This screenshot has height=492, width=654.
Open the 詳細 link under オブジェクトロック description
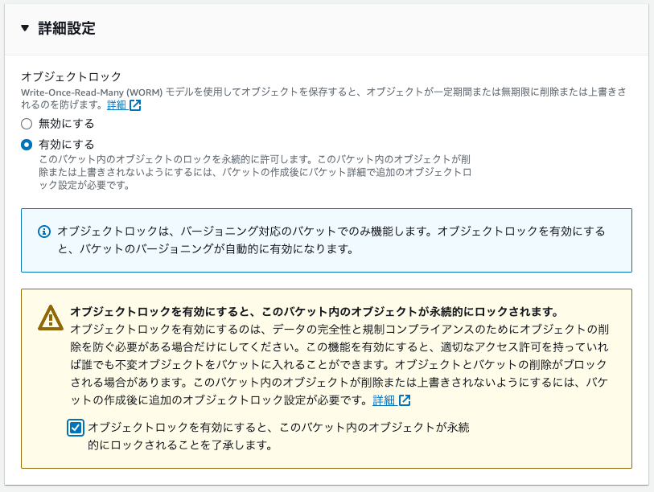[117, 105]
